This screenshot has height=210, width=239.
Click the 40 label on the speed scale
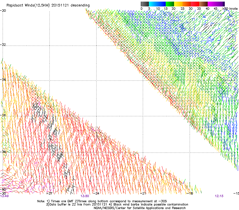[x=207, y=9]
